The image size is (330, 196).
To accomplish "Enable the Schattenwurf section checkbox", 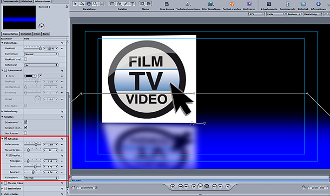I will (6, 70).
